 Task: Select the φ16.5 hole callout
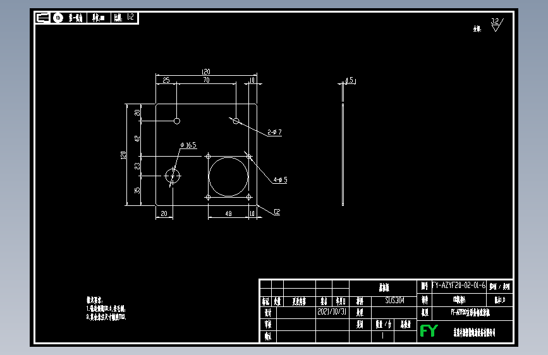tap(188, 145)
